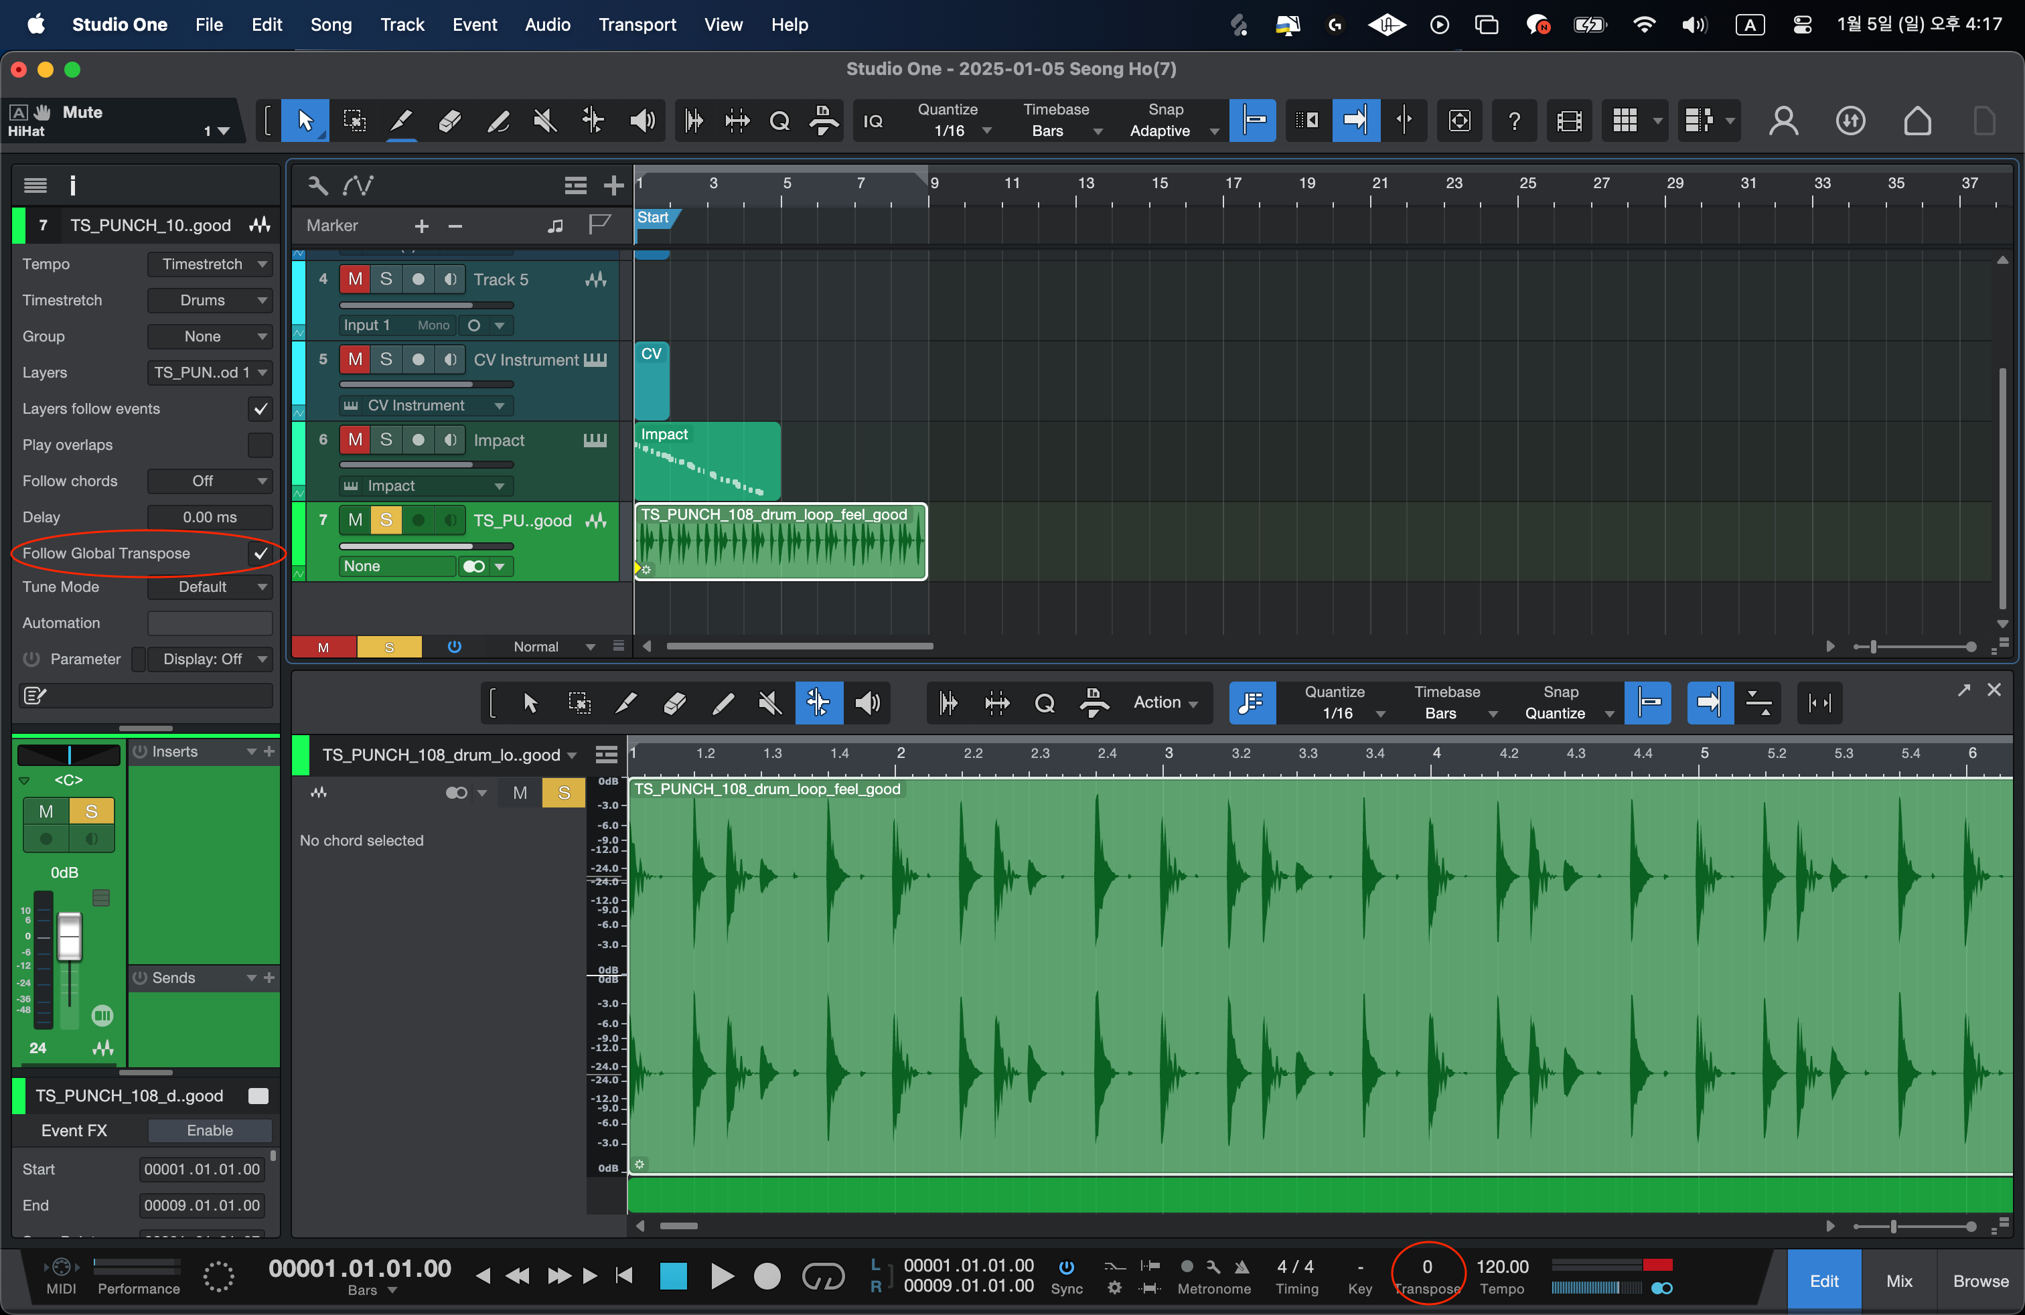Screen dimensions: 2025x1315
Task: Open the Layers dropdown
Action: (210, 372)
